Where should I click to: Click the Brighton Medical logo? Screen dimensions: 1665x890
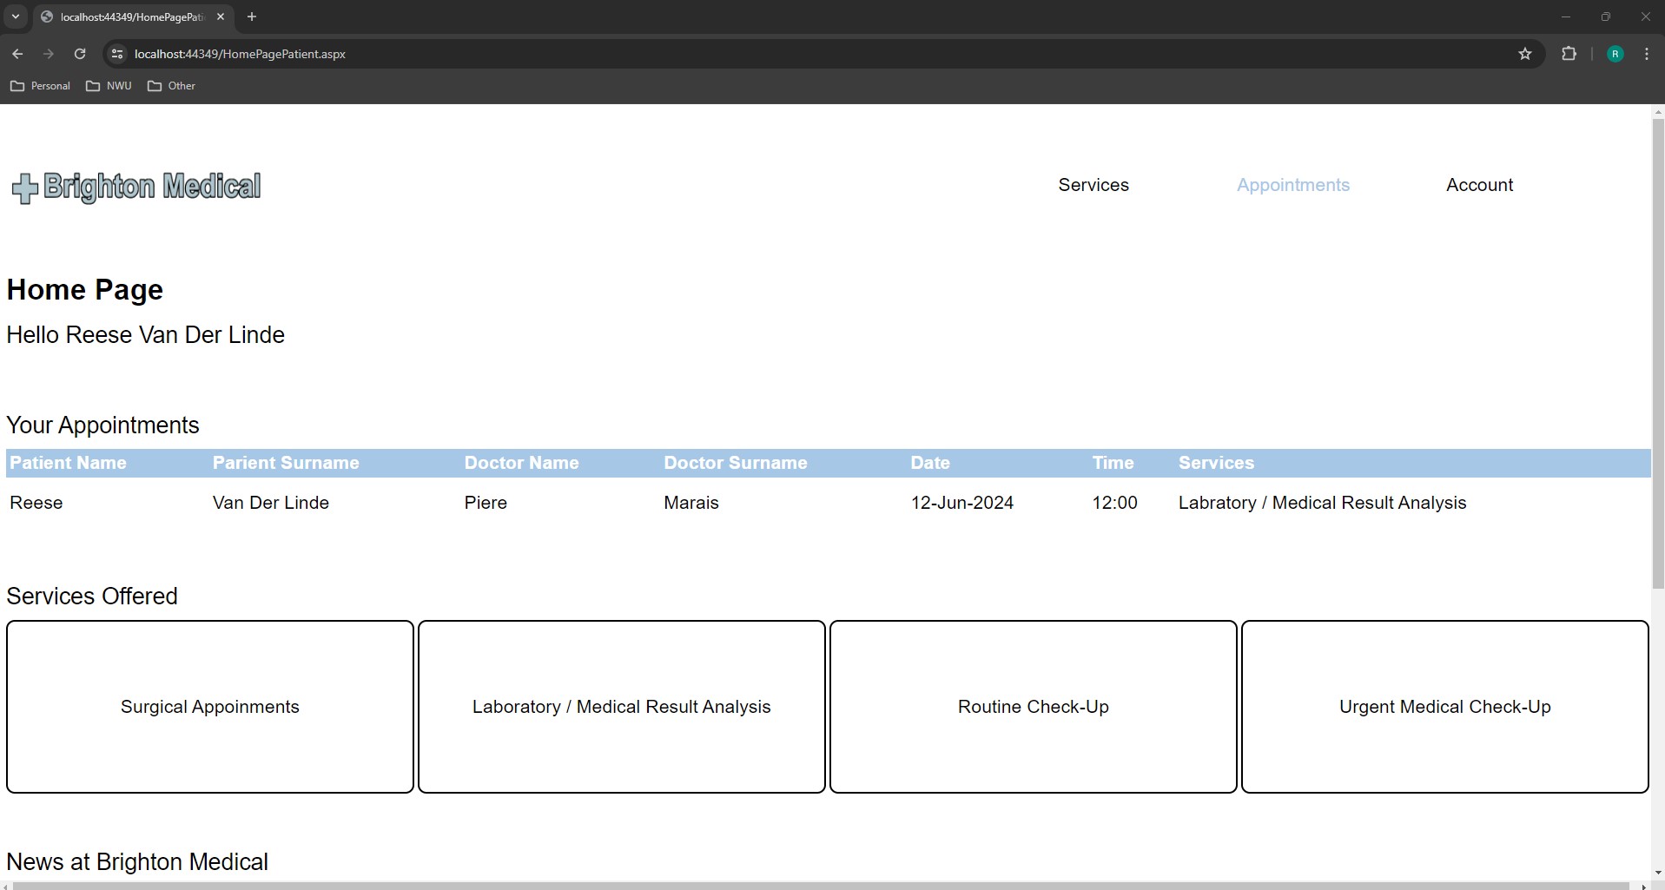tap(135, 187)
